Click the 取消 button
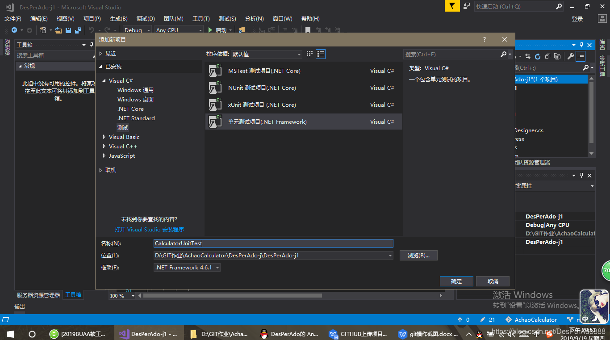 coord(493,281)
